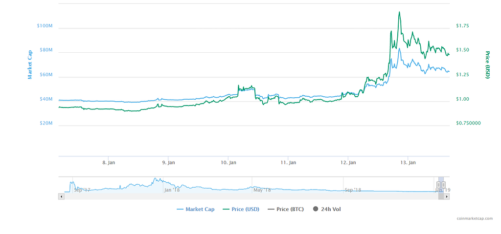This screenshot has width=501, height=234.
Task: Click the Jan '18 label in navigator
Action: coord(172,190)
